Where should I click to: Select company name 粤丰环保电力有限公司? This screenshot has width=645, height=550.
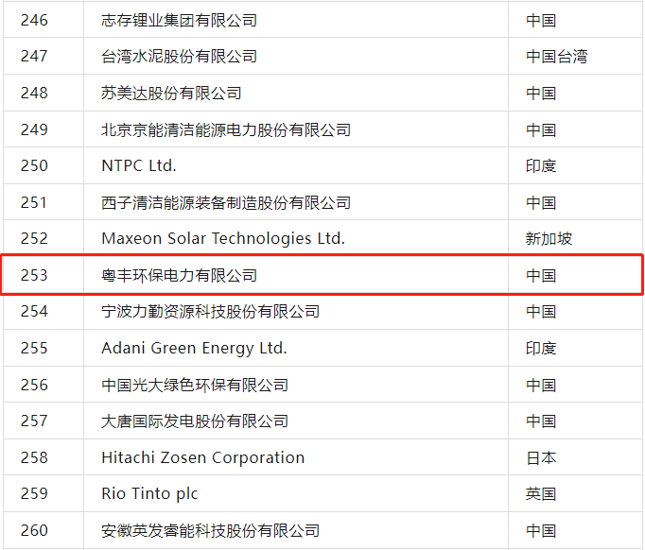click(x=179, y=275)
